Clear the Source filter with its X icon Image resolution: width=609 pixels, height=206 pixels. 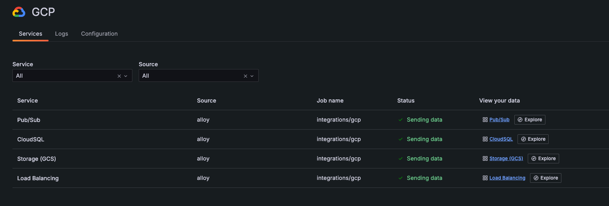(x=246, y=76)
